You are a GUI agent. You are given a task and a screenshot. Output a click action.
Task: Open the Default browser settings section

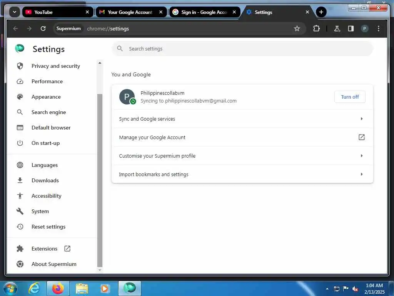click(51, 128)
